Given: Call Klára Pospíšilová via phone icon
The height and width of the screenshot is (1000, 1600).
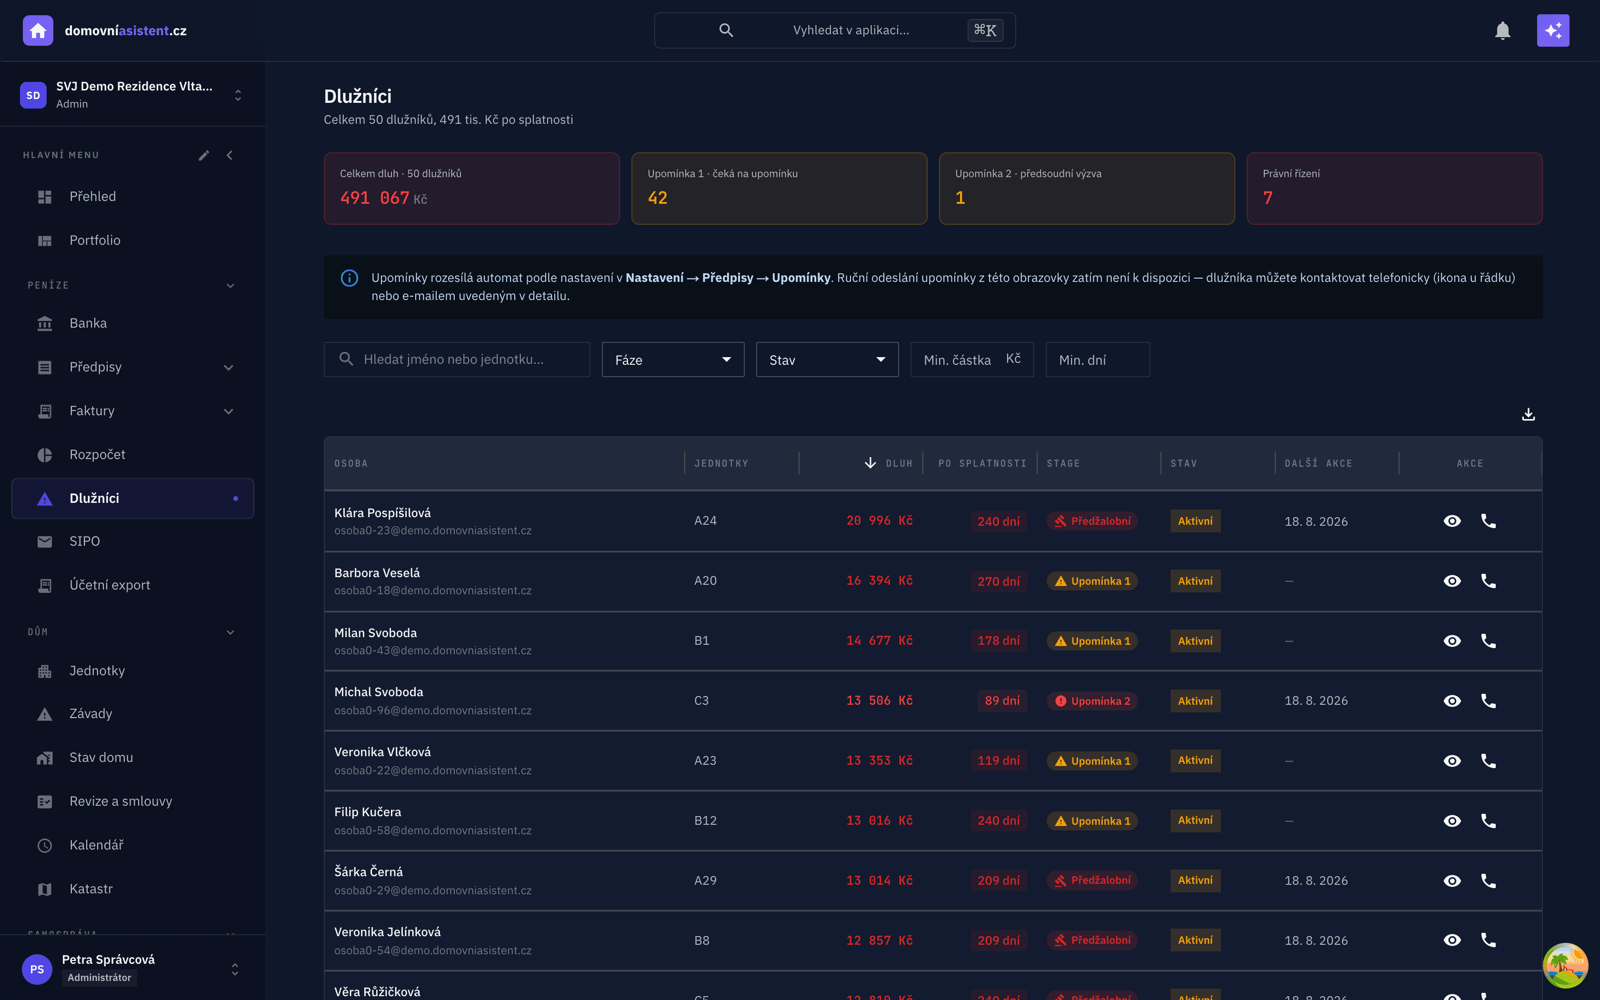Looking at the screenshot, I should tap(1488, 521).
